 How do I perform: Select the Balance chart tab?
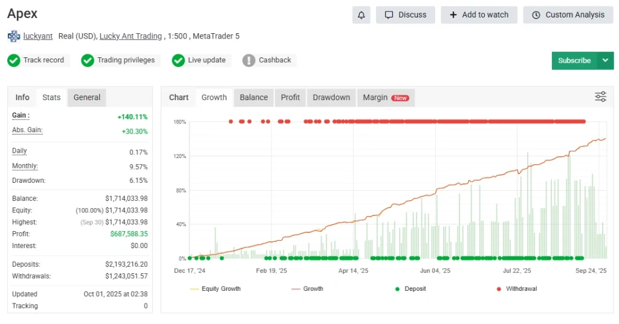(254, 97)
